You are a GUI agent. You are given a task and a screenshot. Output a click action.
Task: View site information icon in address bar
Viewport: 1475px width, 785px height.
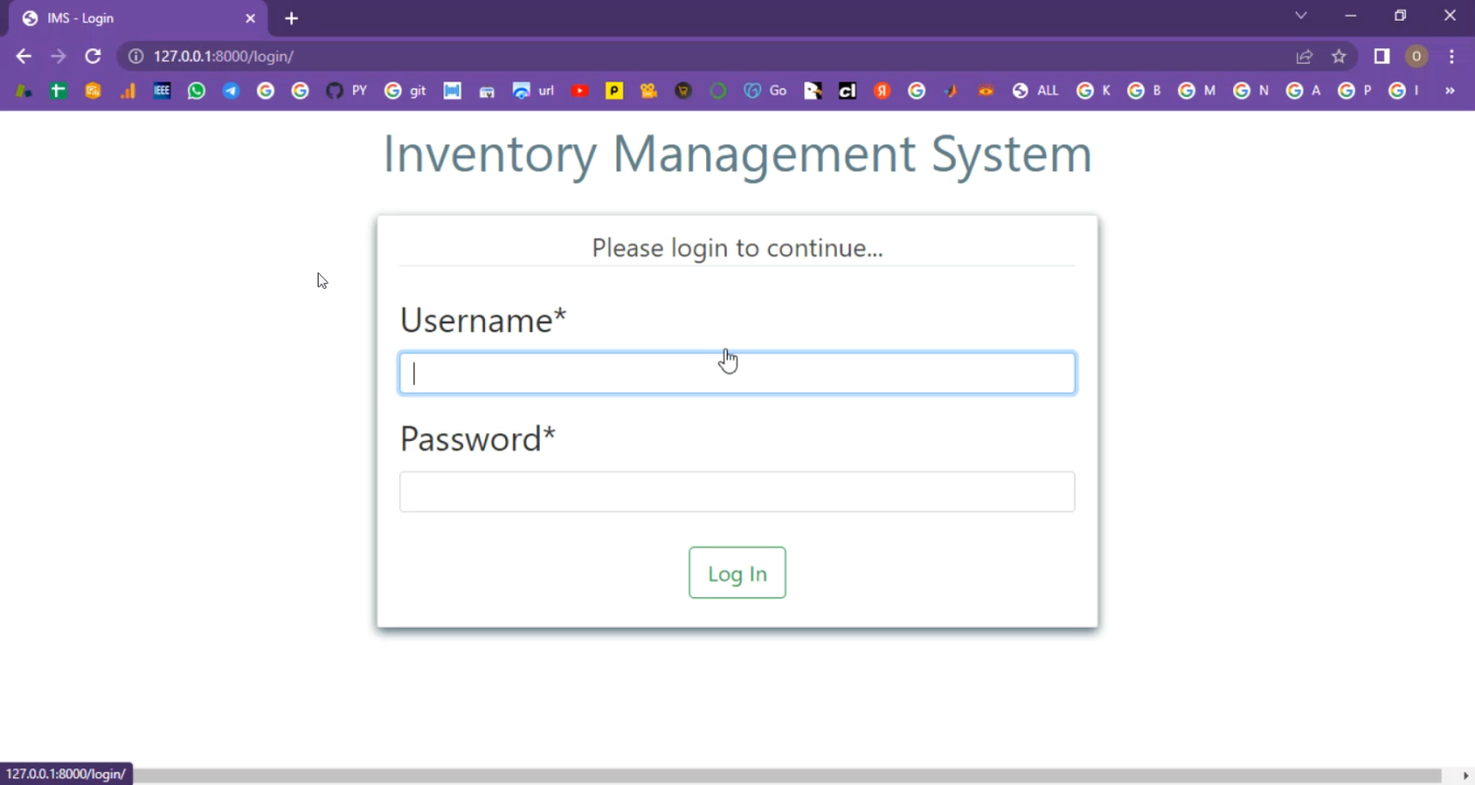click(136, 56)
